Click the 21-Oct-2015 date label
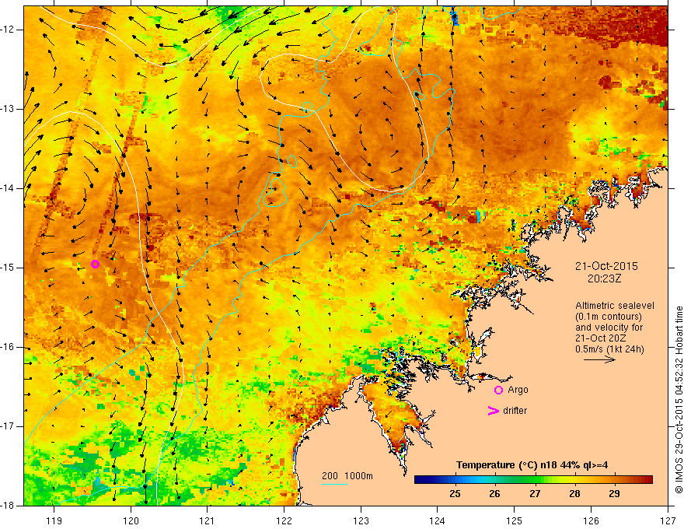 [606, 266]
